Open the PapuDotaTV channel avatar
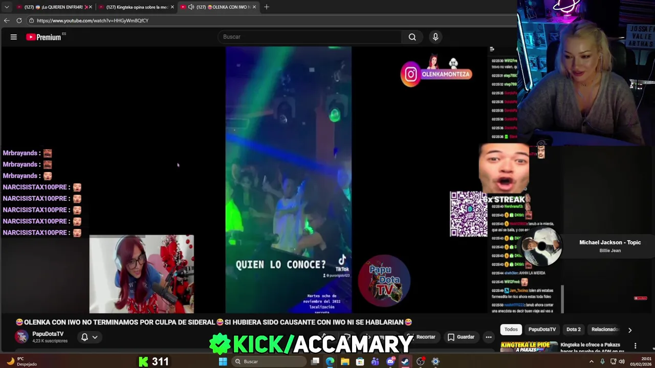655x368 pixels. pyautogui.click(x=21, y=337)
